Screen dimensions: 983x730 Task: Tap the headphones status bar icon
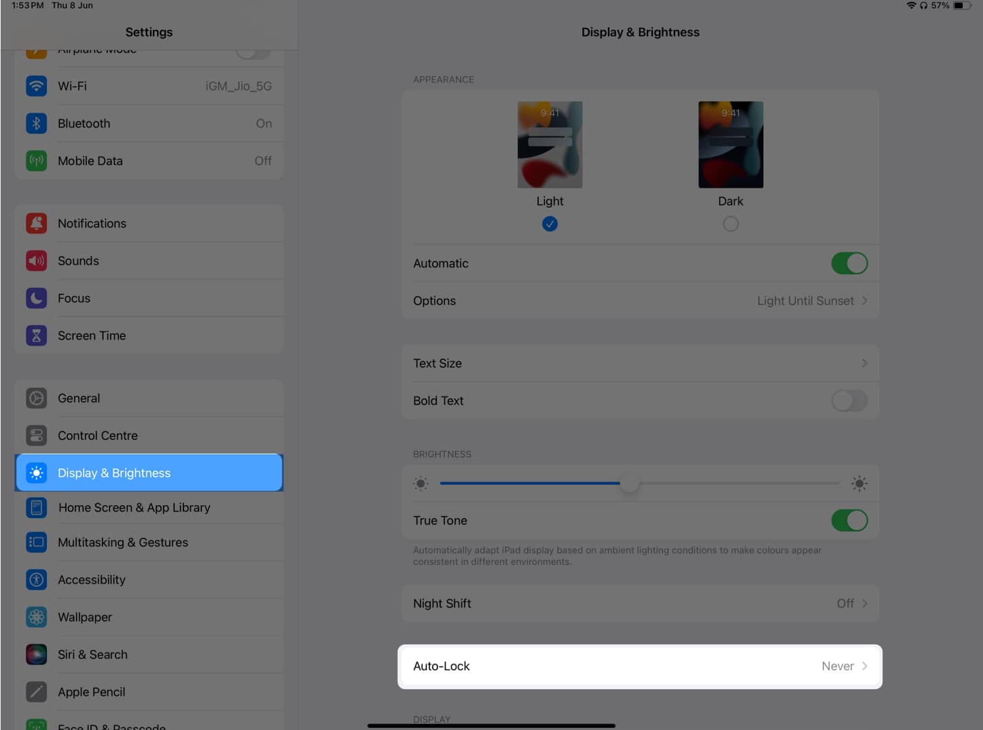(x=923, y=5)
